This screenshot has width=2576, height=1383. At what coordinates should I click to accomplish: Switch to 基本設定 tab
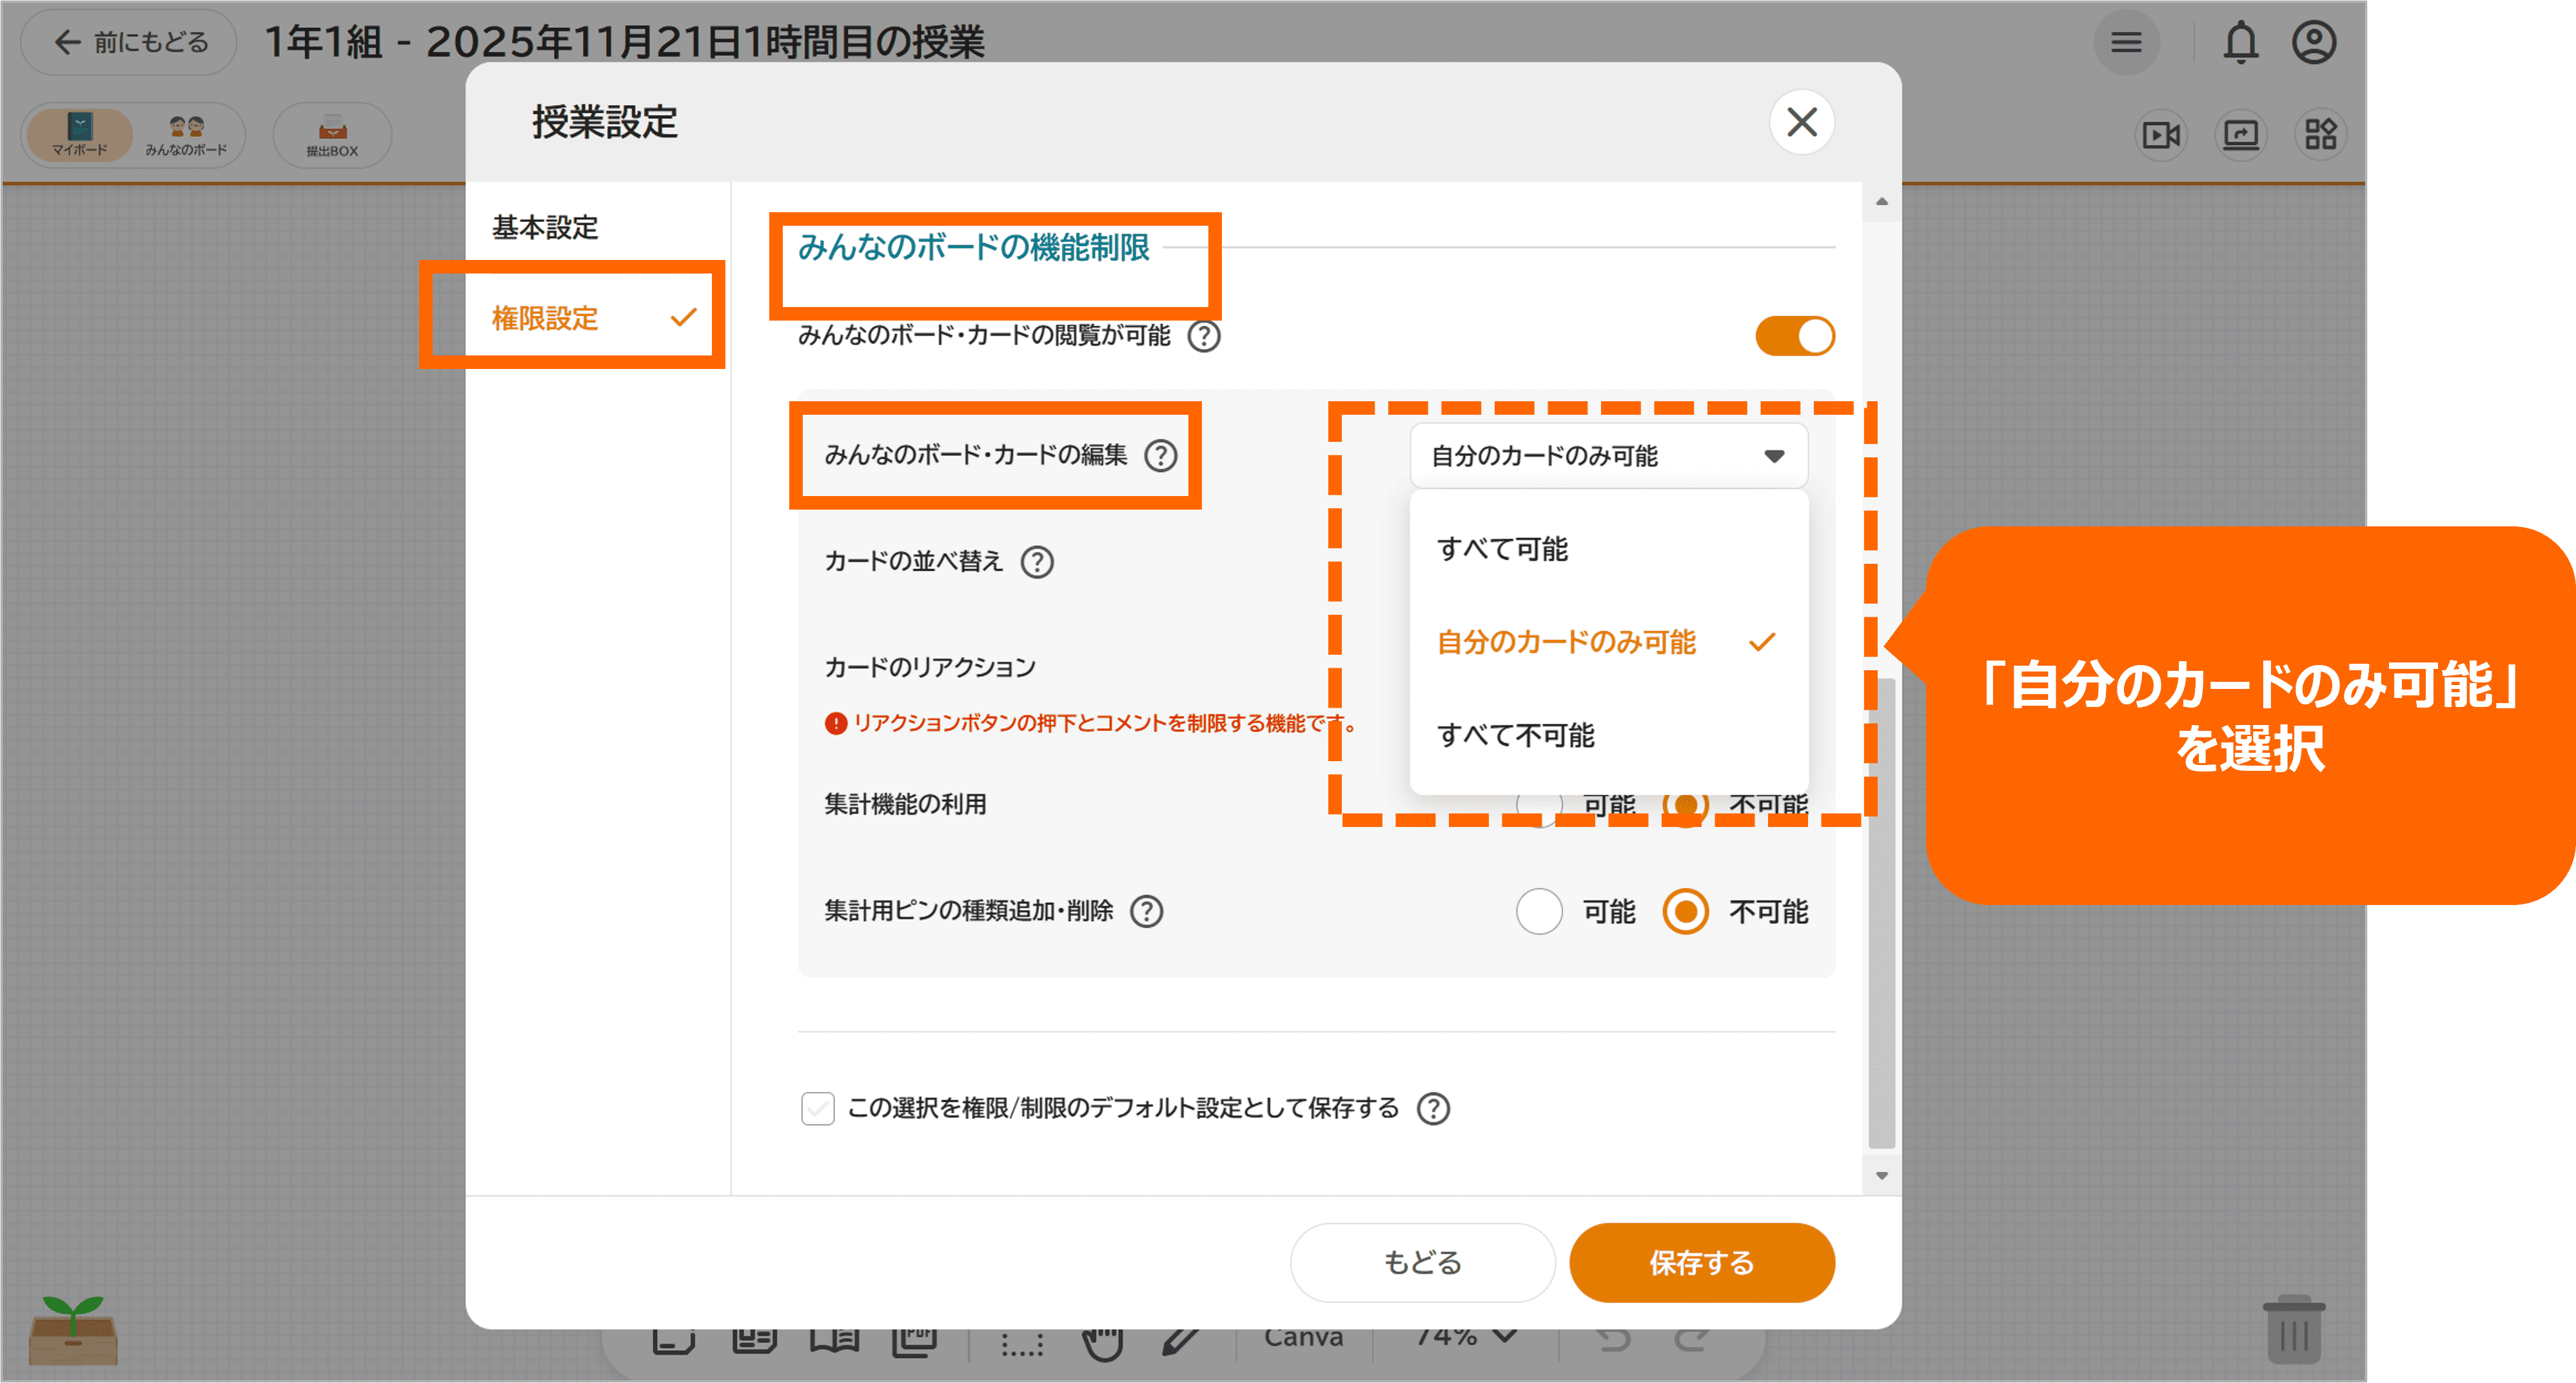[x=545, y=228]
